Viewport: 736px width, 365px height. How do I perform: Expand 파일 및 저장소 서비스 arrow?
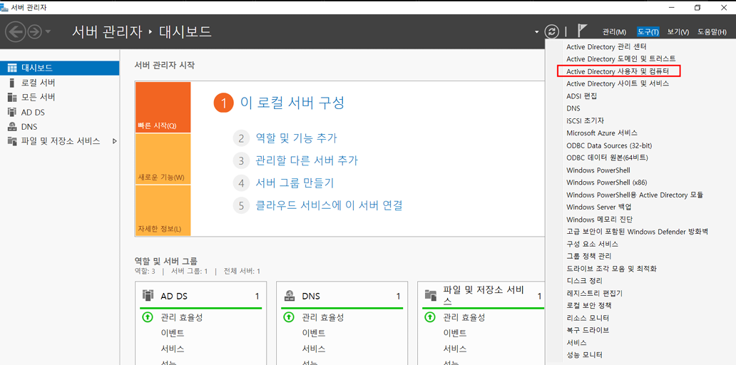tap(115, 141)
